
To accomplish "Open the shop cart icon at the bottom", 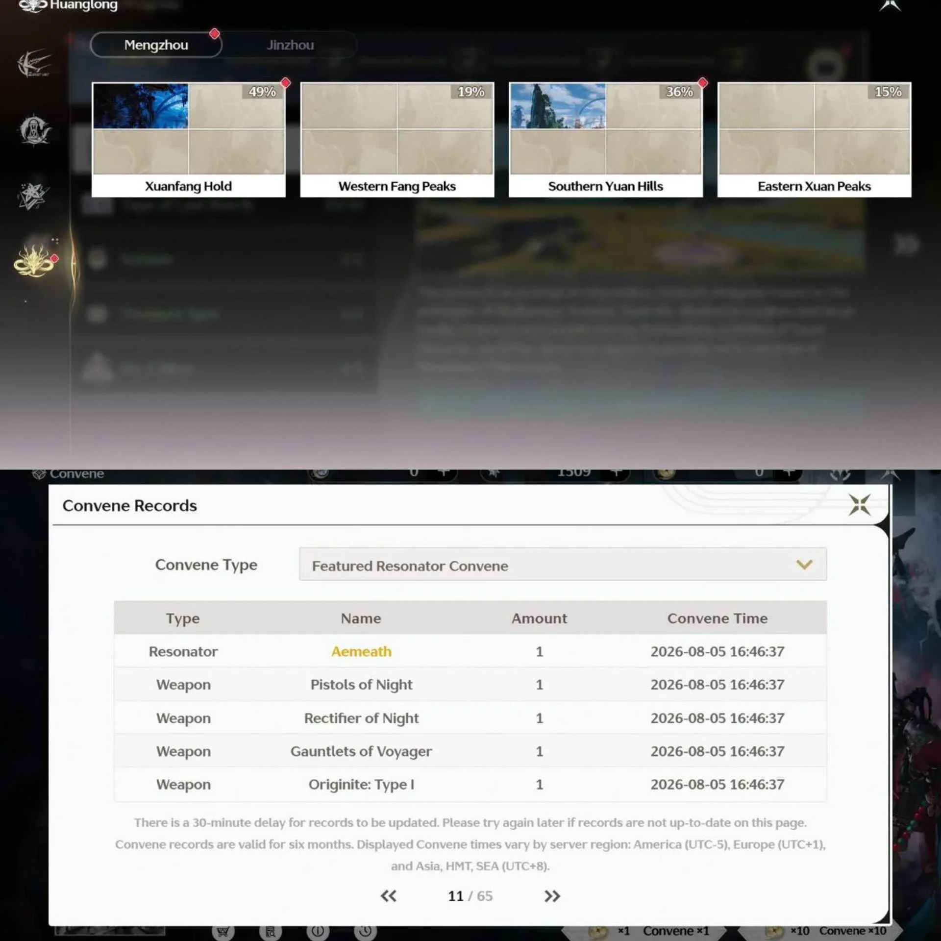I will pyautogui.click(x=223, y=931).
